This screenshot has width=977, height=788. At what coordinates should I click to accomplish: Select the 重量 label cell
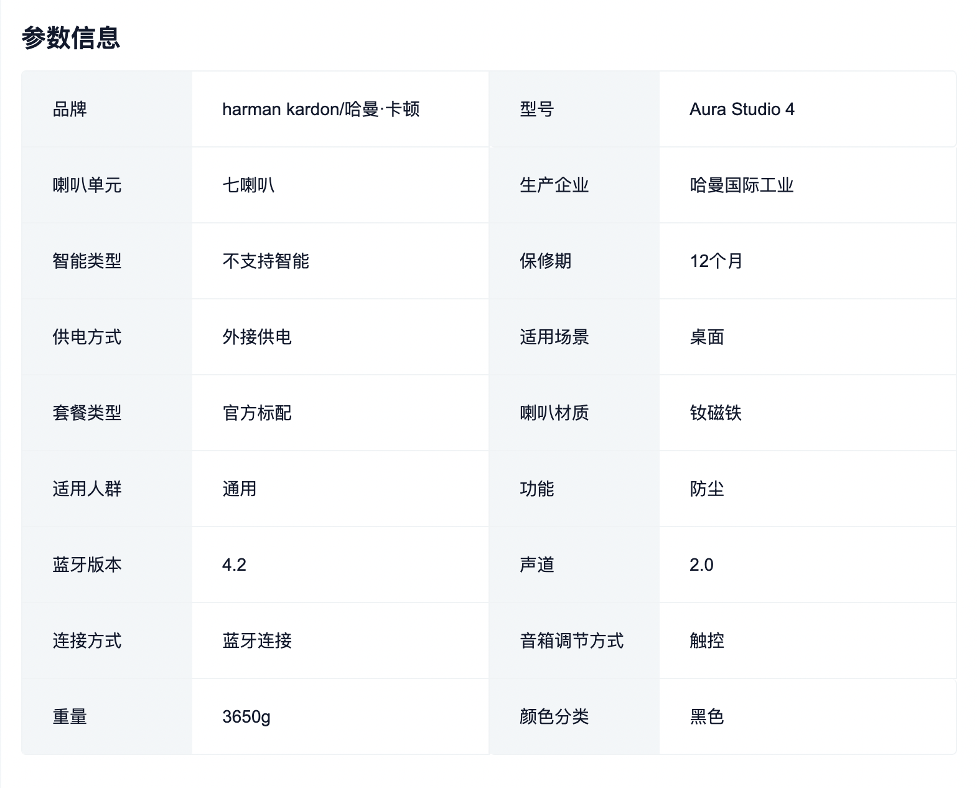click(x=107, y=717)
